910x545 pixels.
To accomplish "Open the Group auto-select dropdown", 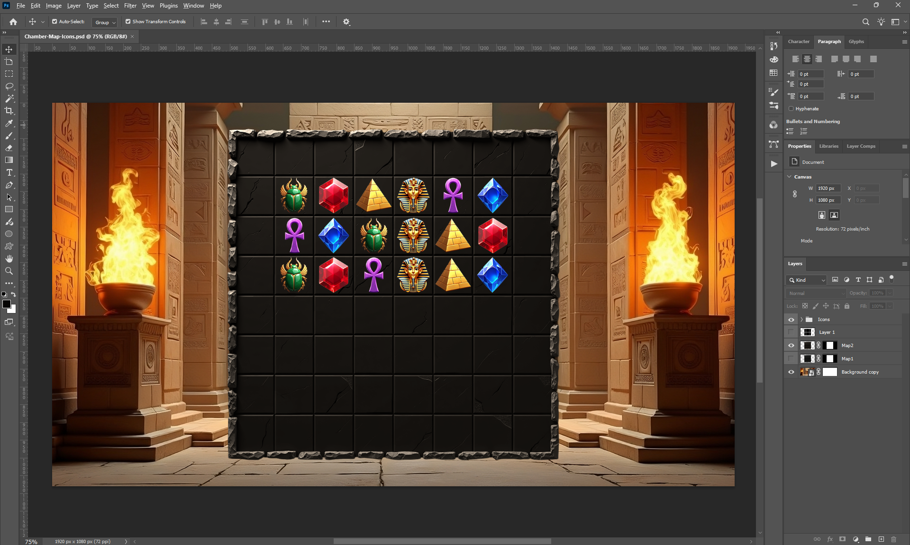I will (x=105, y=22).
